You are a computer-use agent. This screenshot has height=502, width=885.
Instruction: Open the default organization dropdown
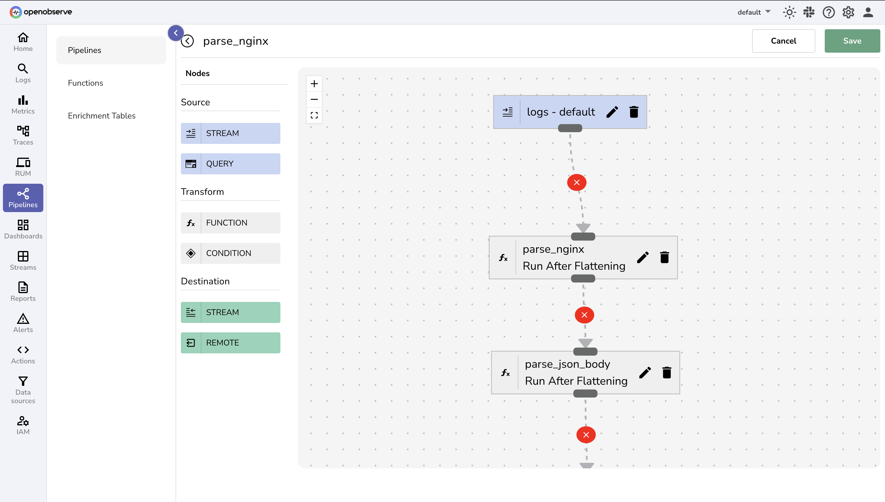point(754,12)
